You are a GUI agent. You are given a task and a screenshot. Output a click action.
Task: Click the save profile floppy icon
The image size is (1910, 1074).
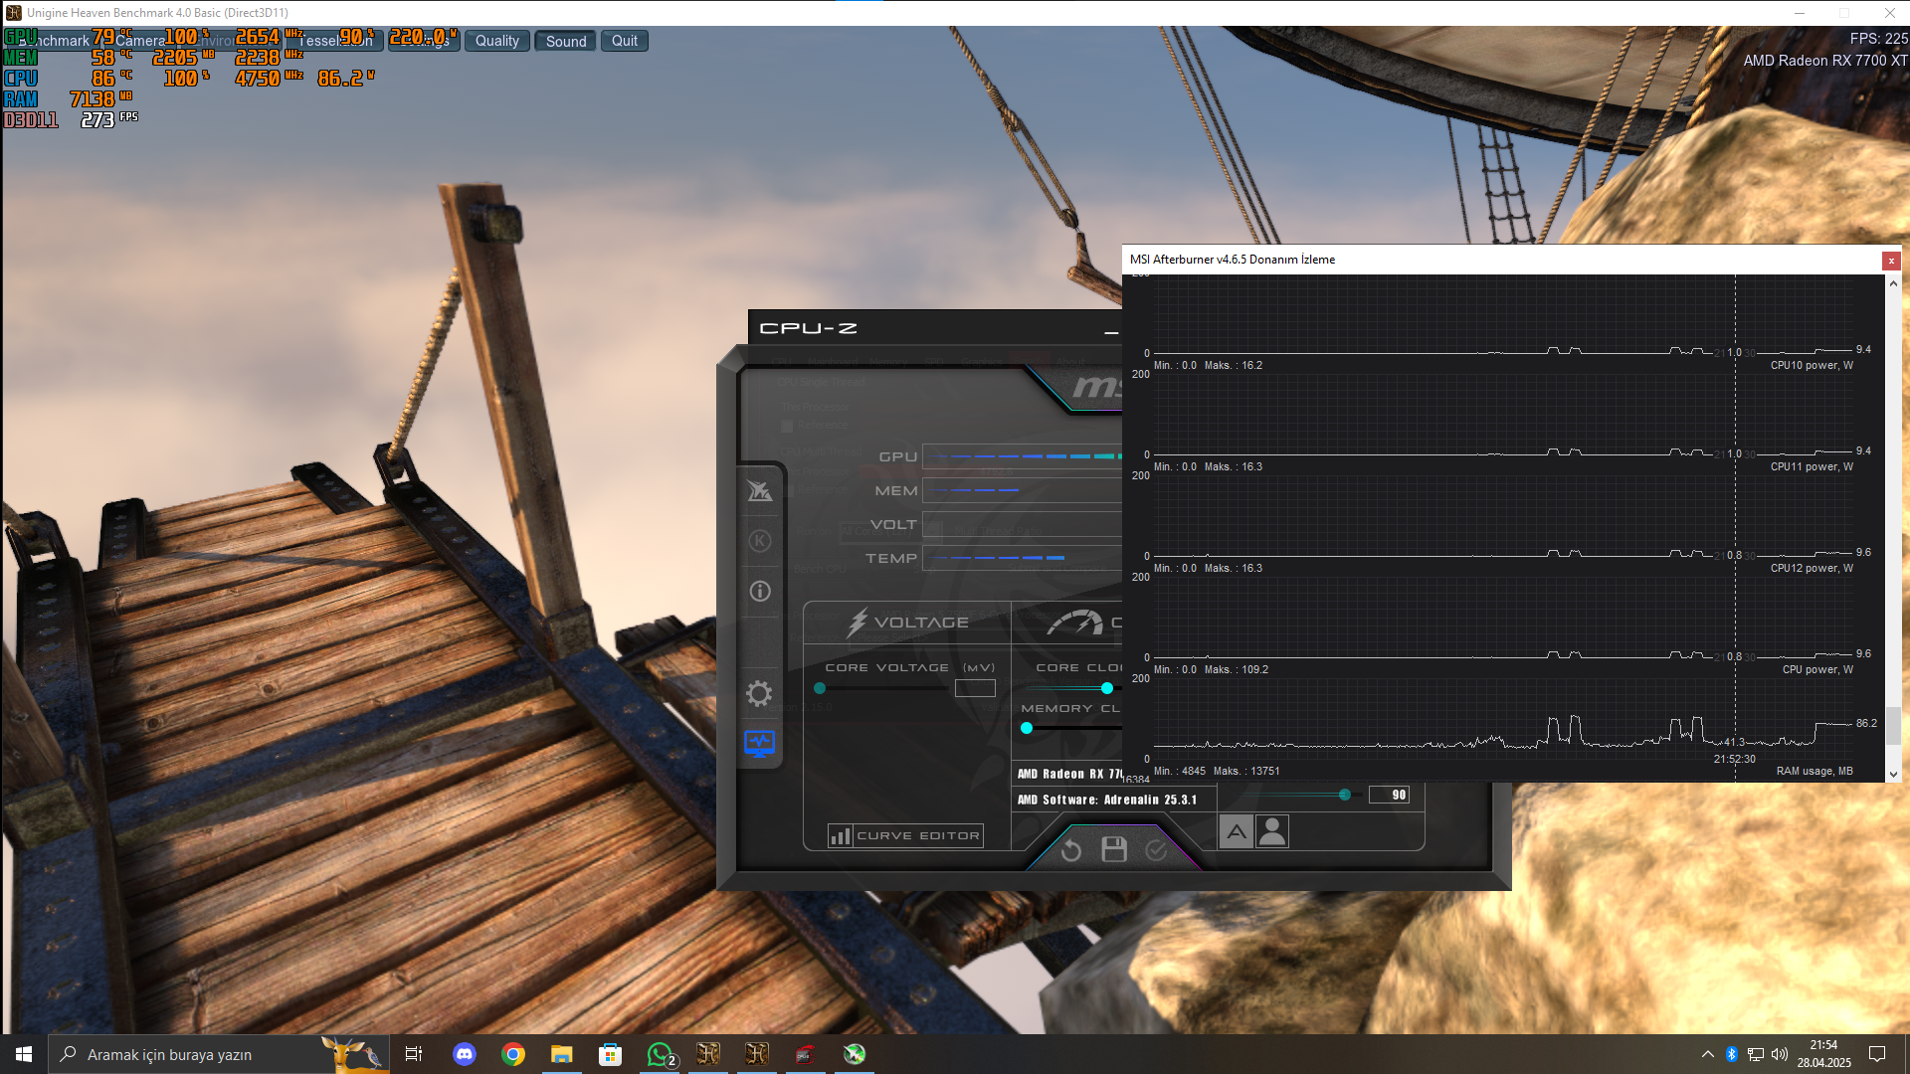click(1114, 849)
